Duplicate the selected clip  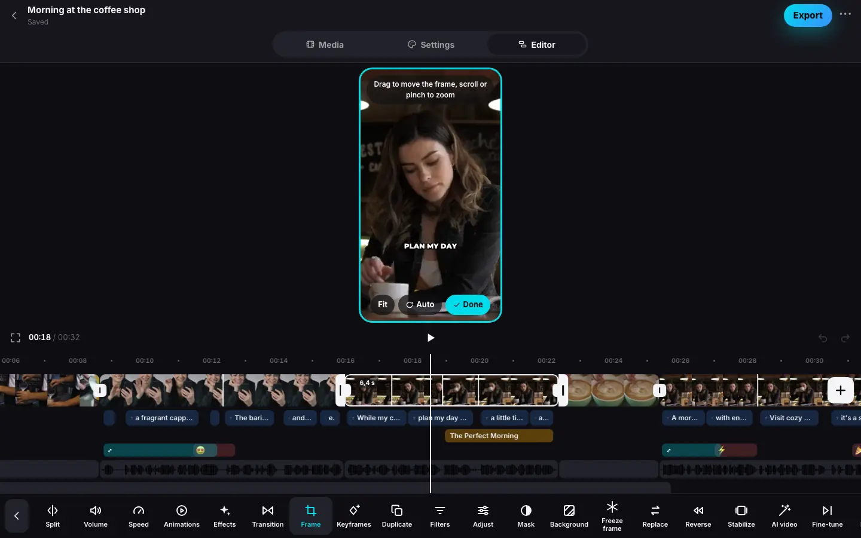pos(397,516)
